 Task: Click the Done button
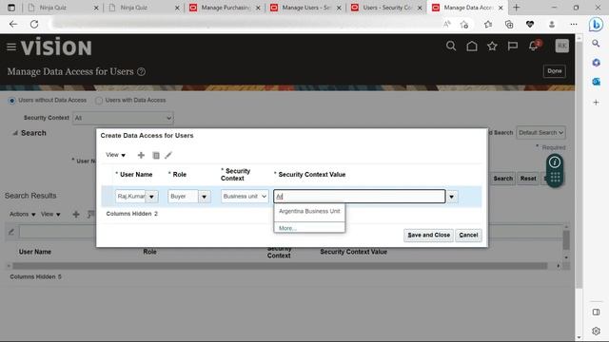pos(554,71)
